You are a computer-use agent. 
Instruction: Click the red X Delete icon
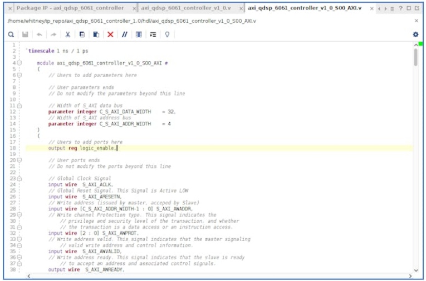click(x=110, y=34)
